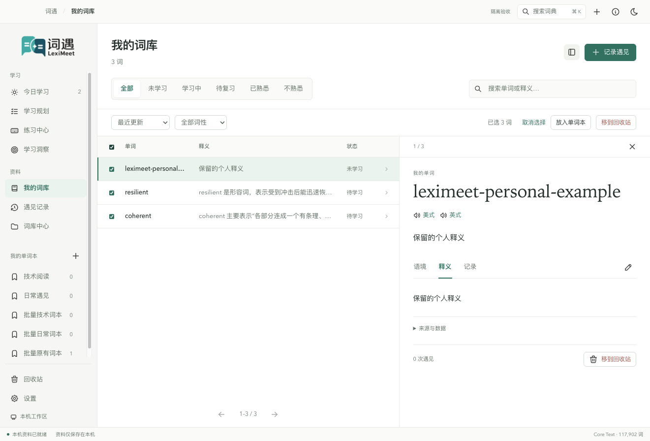
Task: Click the LexiMeet logo
Action: pos(48,46)
